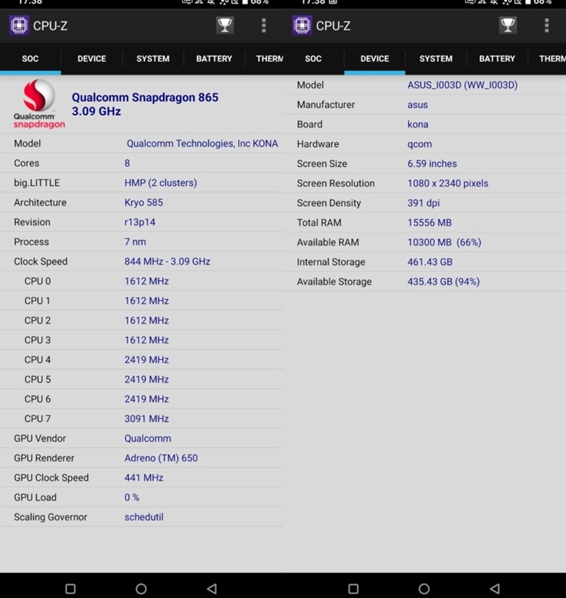Screen dimensions: 566x598
Task: Tap the 6.59 inches screen size value
Action: pyautogui.click(x=432, y=164)
